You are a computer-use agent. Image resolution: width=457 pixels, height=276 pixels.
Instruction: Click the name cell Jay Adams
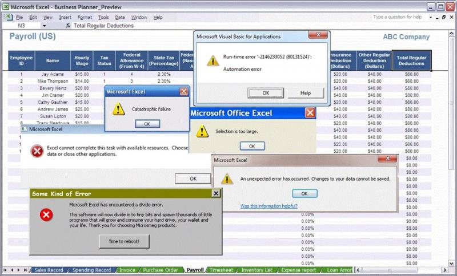click(x=53, y=74)
